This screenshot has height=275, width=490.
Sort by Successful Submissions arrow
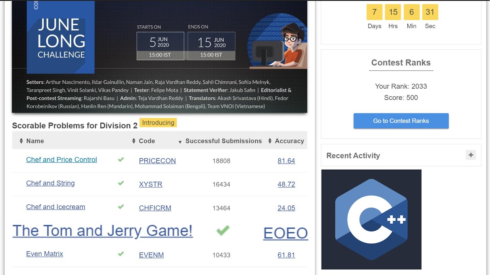tap(180, 142)
